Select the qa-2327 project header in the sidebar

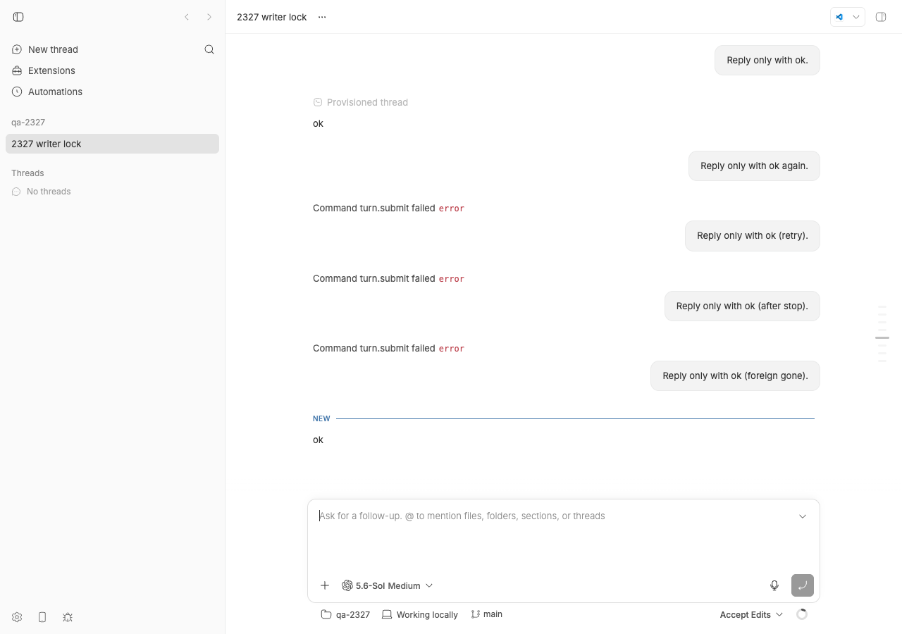pyautogui.click(x=28, y=122)
